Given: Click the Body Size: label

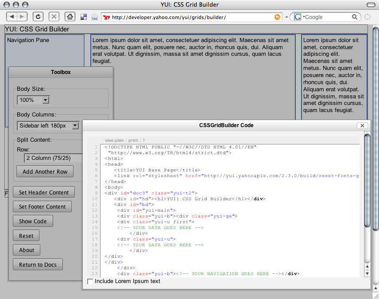Looking at the screenshot, I should coord(31,89).
